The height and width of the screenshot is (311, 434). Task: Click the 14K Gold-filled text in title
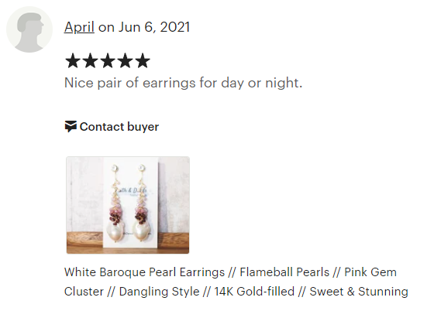[x=254, y=292]
